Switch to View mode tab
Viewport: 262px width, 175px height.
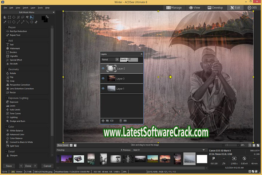(194, 8)
